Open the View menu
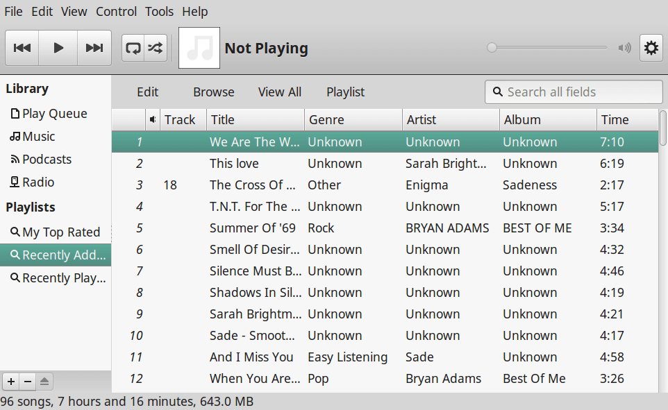This screenshot has height=410, width=668. [74, 12]
